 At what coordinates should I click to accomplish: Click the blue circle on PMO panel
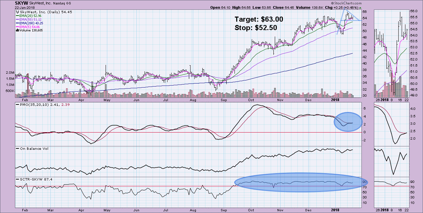(348, 121)
